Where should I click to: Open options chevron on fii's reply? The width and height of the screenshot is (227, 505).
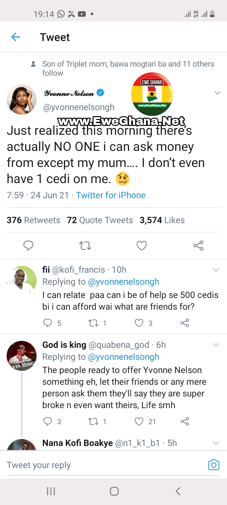[216, 270]
